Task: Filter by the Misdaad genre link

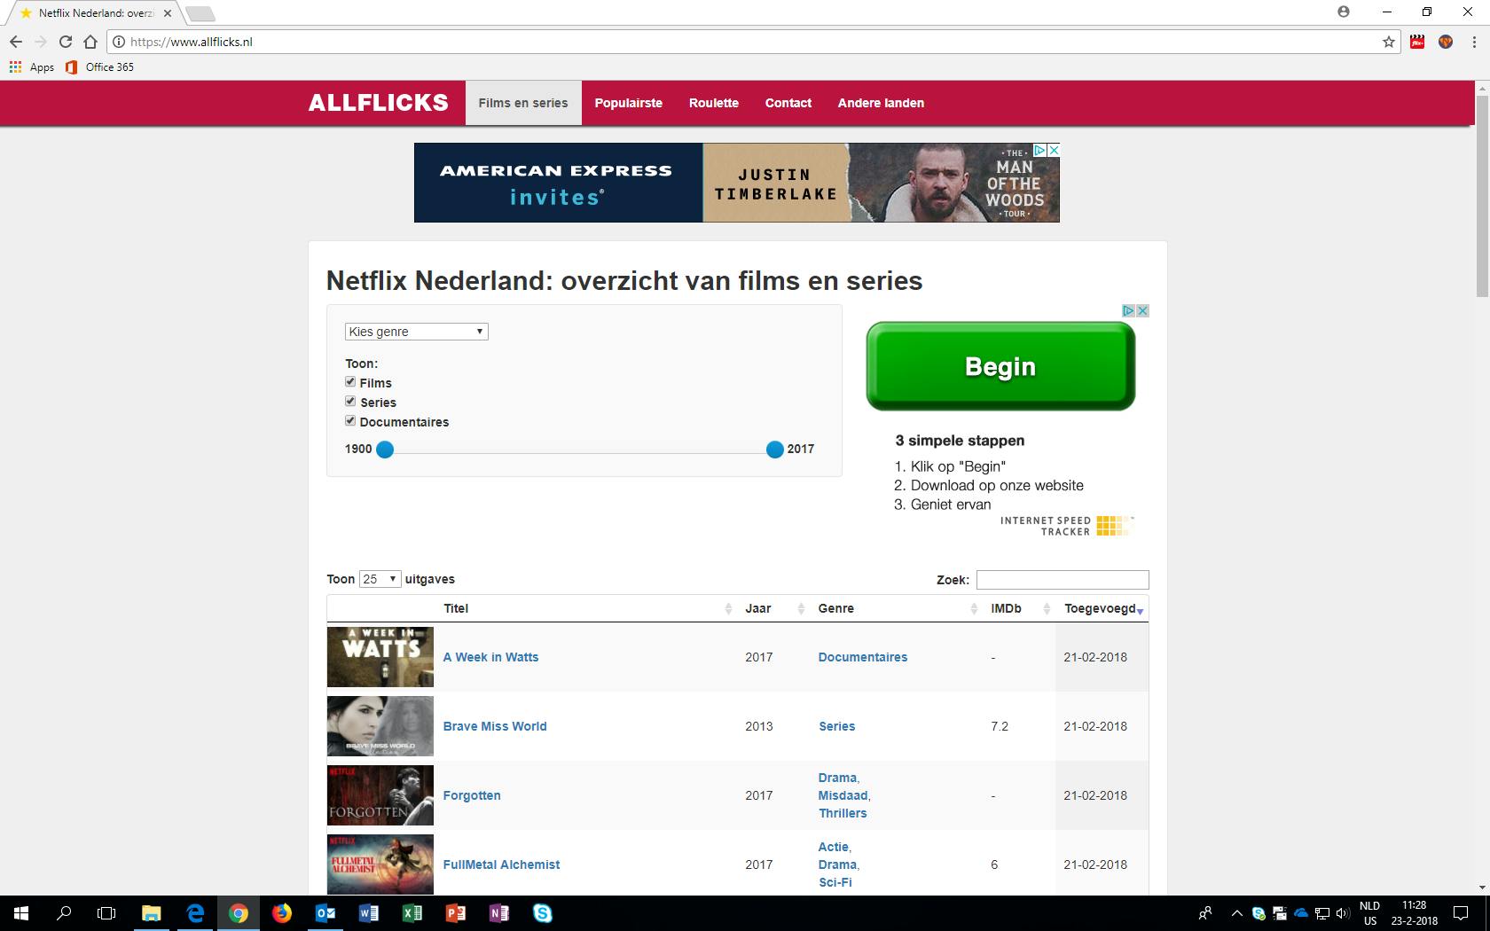Action: point(843,795)
